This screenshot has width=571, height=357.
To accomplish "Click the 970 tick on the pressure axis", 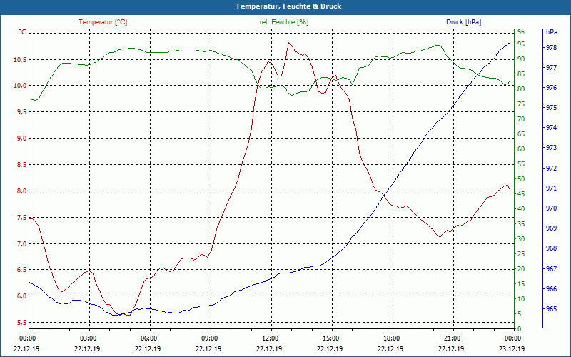I will click(552, 208).
